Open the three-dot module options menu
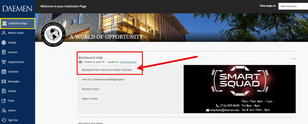The width and height of the screenshot is (308, 124). 294,59
